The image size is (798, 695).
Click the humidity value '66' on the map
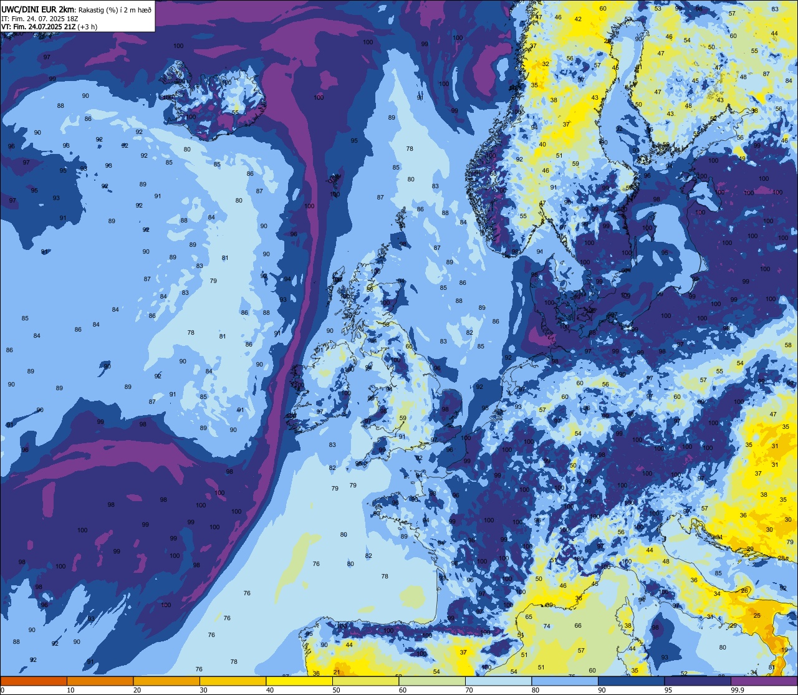(578, 626)
